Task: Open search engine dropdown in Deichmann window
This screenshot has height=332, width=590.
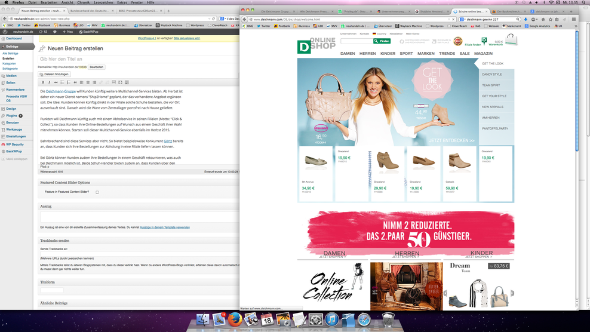Action: pyautogui.click(x=463, y=19)
